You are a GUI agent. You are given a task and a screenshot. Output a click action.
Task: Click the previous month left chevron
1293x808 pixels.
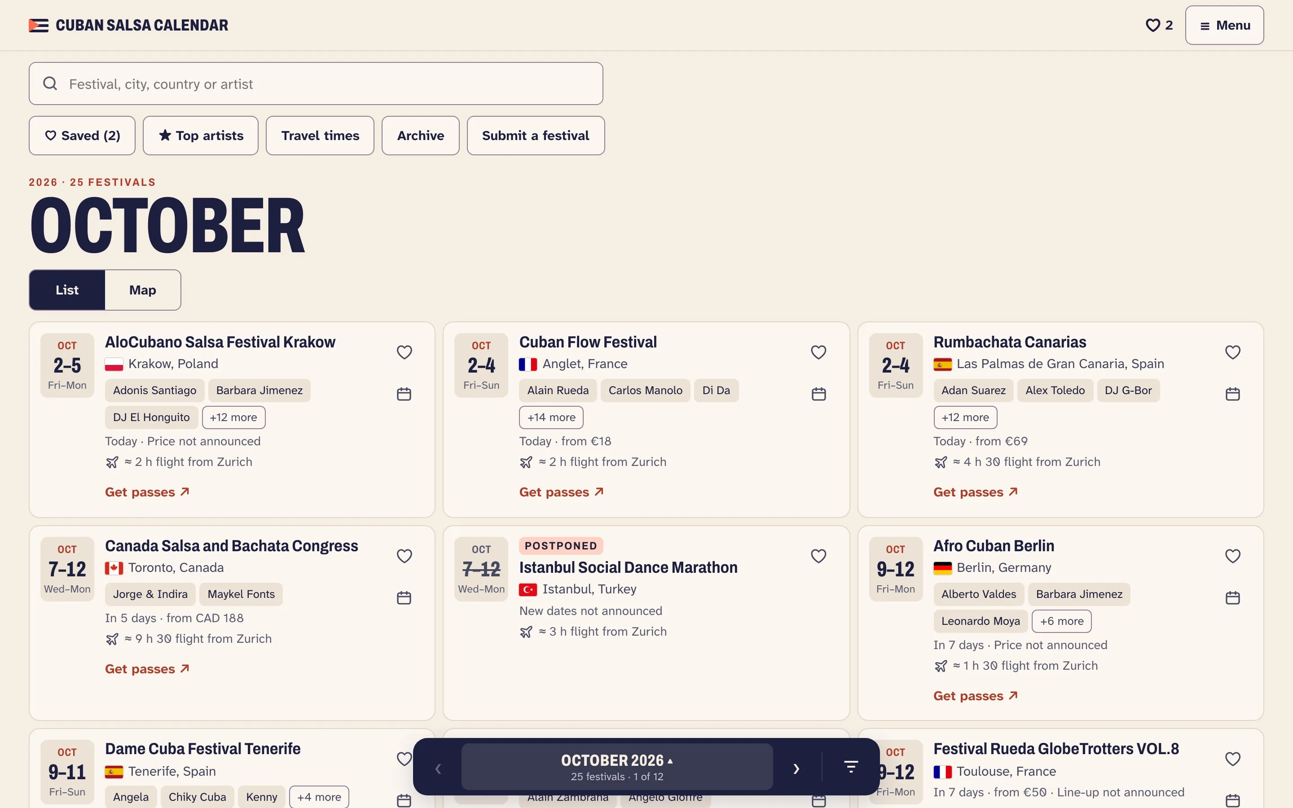(x=438, y=768)
